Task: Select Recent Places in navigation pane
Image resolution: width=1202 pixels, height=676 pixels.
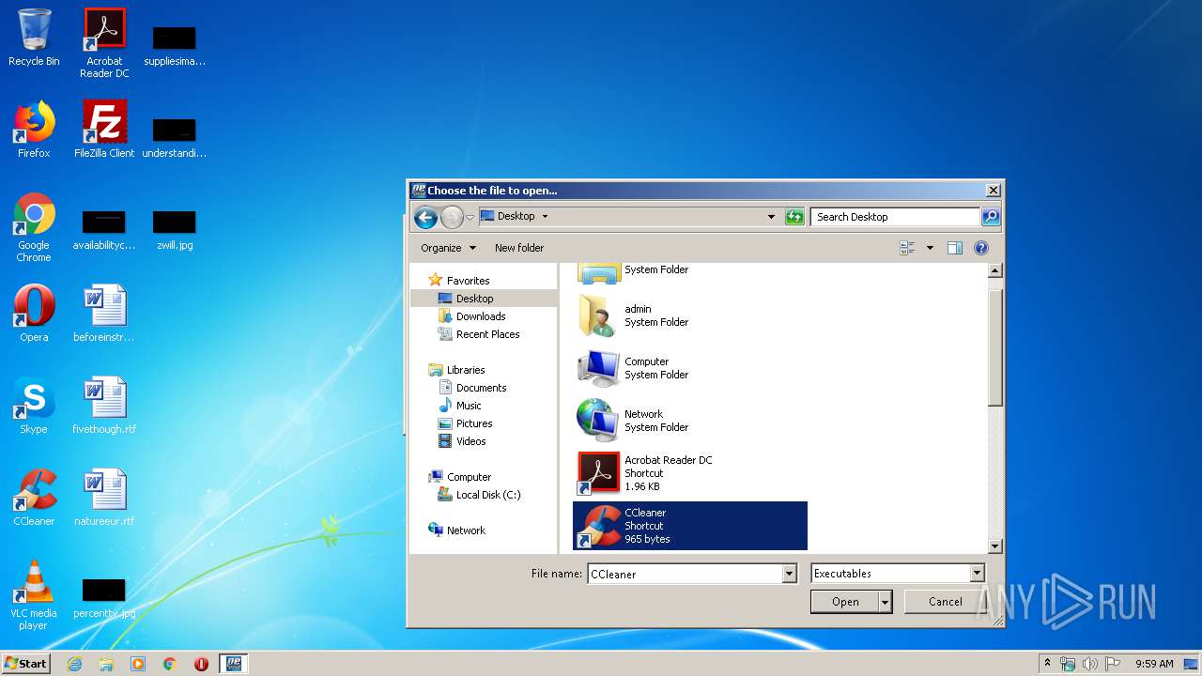Action: (487, 334)
